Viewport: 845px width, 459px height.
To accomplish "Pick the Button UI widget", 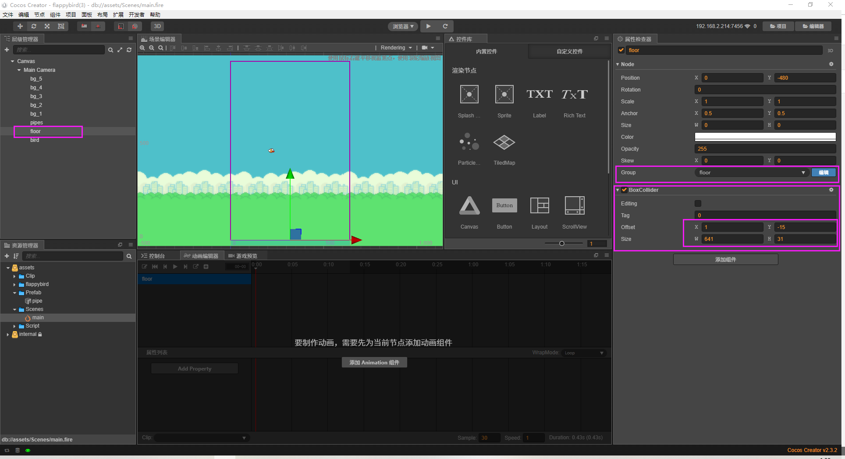I will point(504,205).
